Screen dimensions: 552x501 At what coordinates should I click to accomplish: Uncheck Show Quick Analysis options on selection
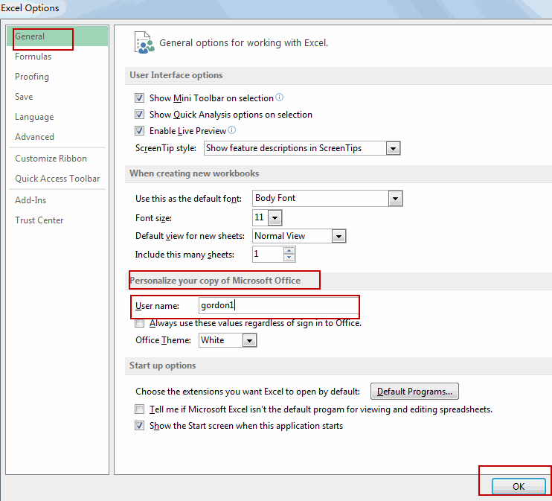pyautogui.click(x=139, y=114)
